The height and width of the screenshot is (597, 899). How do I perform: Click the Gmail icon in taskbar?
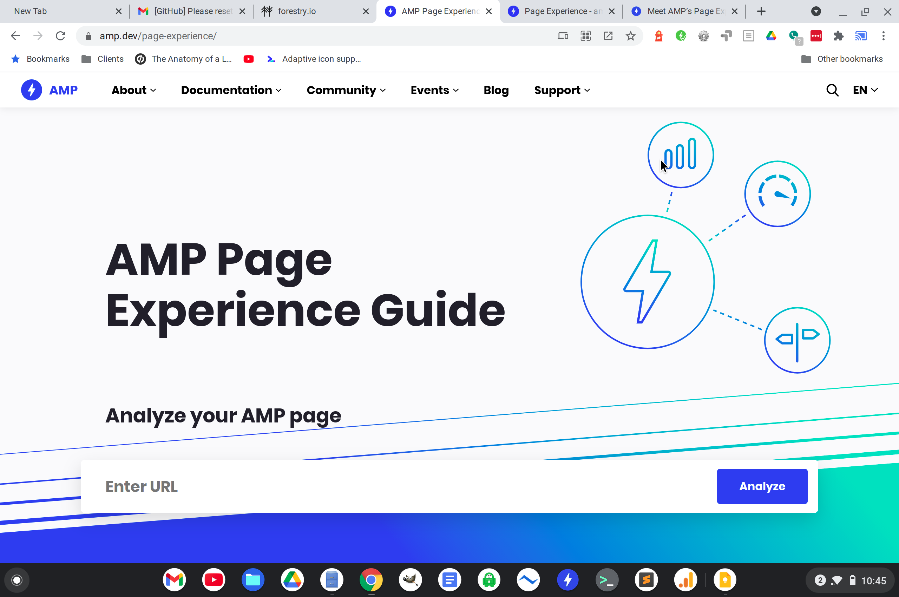174,580
